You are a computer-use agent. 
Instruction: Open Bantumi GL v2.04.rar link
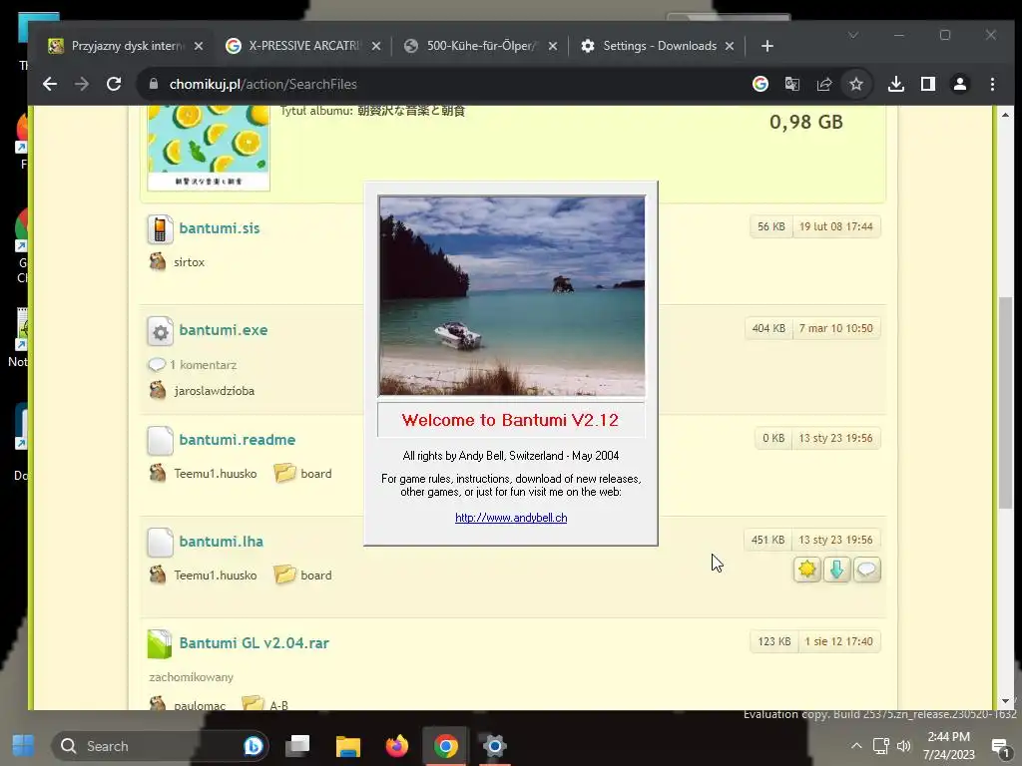click(255, 643)
